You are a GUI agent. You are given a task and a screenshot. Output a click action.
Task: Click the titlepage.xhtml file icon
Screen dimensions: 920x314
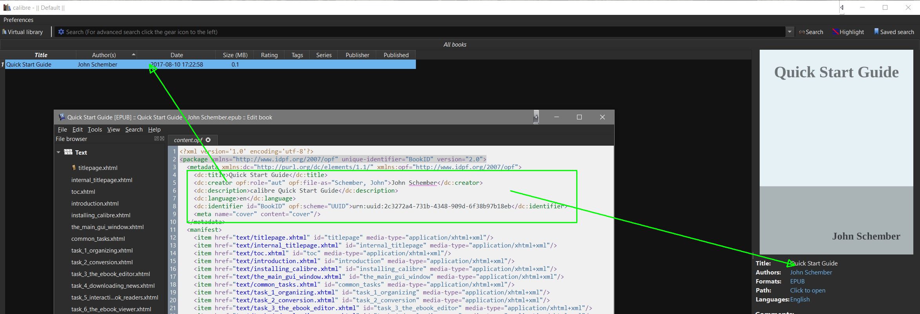(74, 168)
